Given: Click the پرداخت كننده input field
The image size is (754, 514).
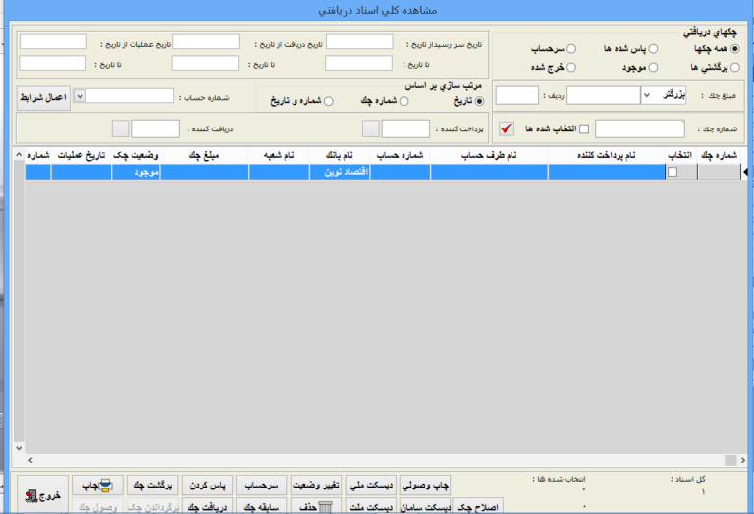Looking at the screenshot, I should click(405, 128).
